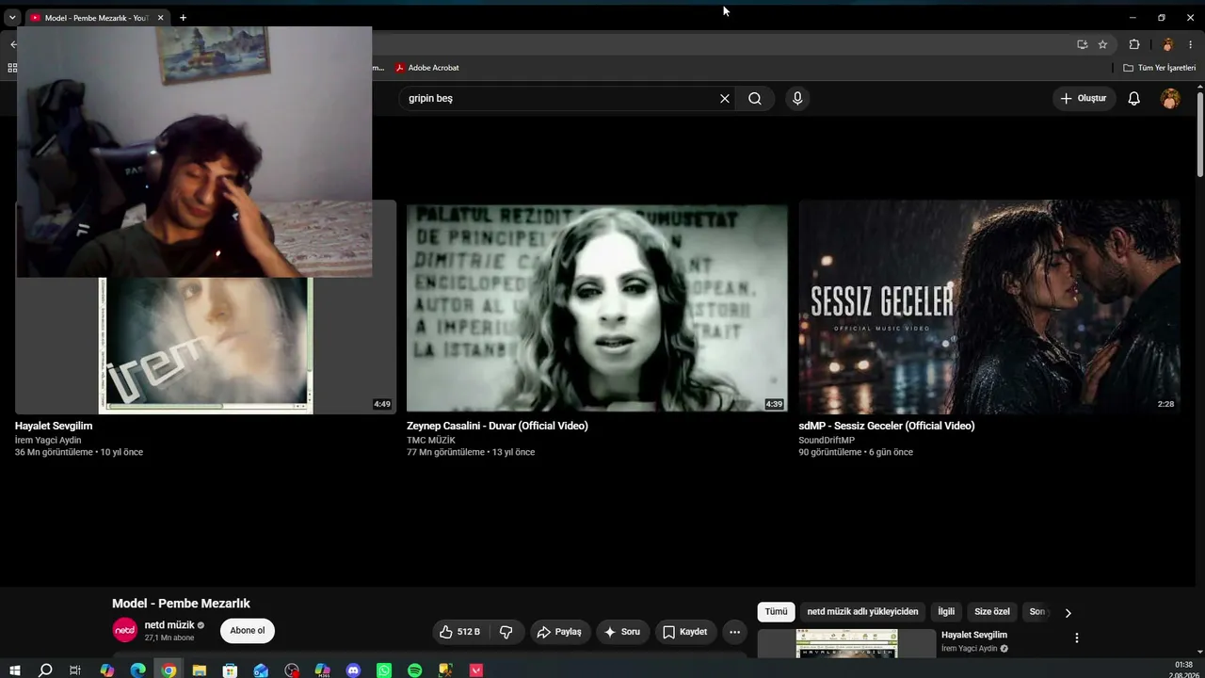Screen dimensions: 1205x678
Task: Click the magnifier search button
Action: click(755, 98)
